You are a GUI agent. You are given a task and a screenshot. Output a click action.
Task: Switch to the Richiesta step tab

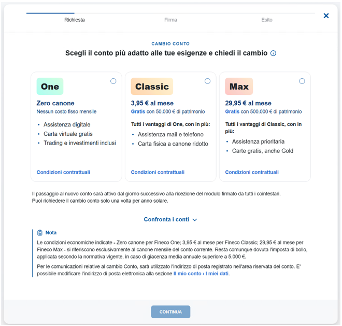click(75, 20)
